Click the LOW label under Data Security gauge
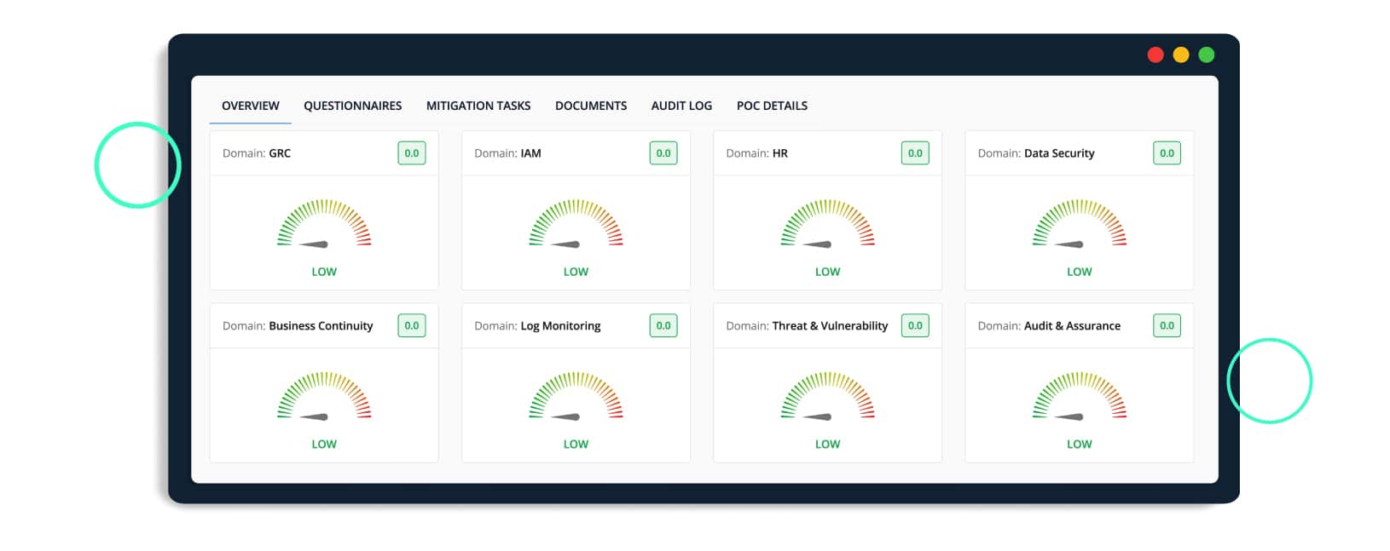This screenshot has height=551, width=1390. (1080, 272)
